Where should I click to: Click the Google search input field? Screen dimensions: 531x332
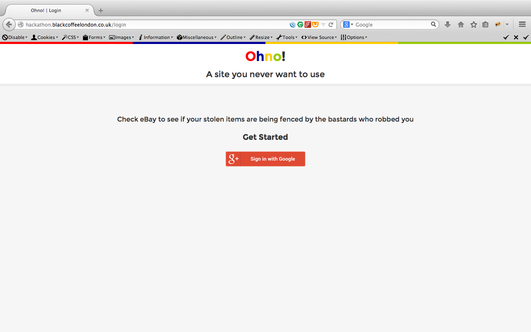point(392,24)
